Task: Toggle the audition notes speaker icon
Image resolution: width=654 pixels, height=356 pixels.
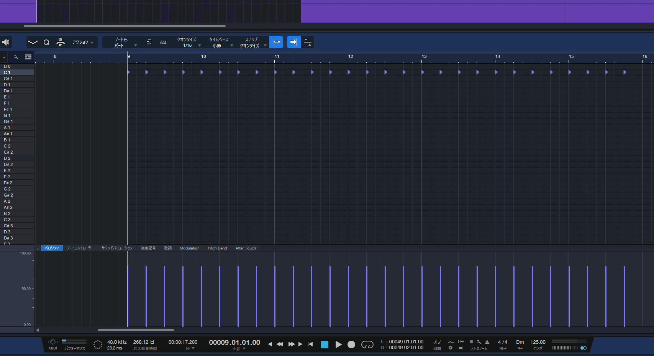Action: click(6, 42)
